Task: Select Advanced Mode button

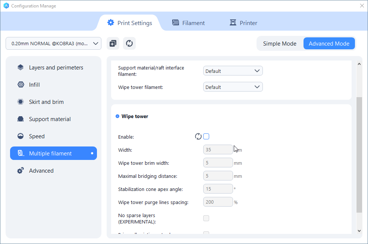Action: [329, 43]
